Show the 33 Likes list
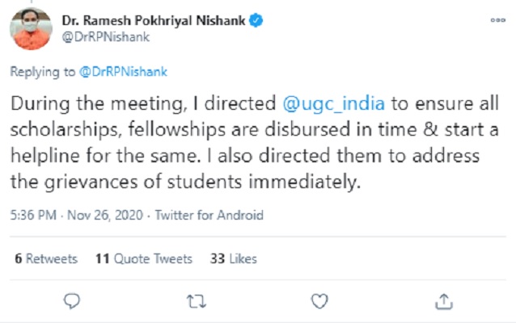 [233, 258]
